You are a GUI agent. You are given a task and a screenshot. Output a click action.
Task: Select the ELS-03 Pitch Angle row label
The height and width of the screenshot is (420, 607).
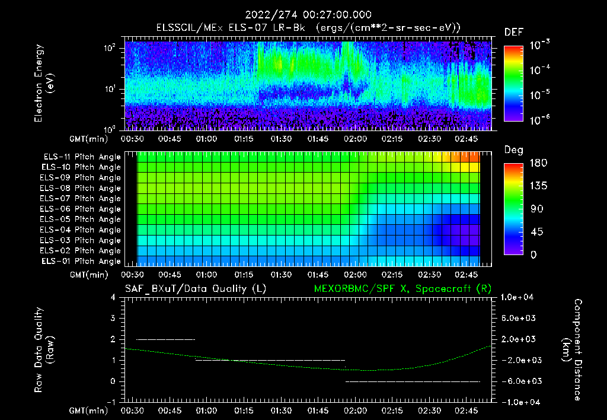click(x=80, y=240)
